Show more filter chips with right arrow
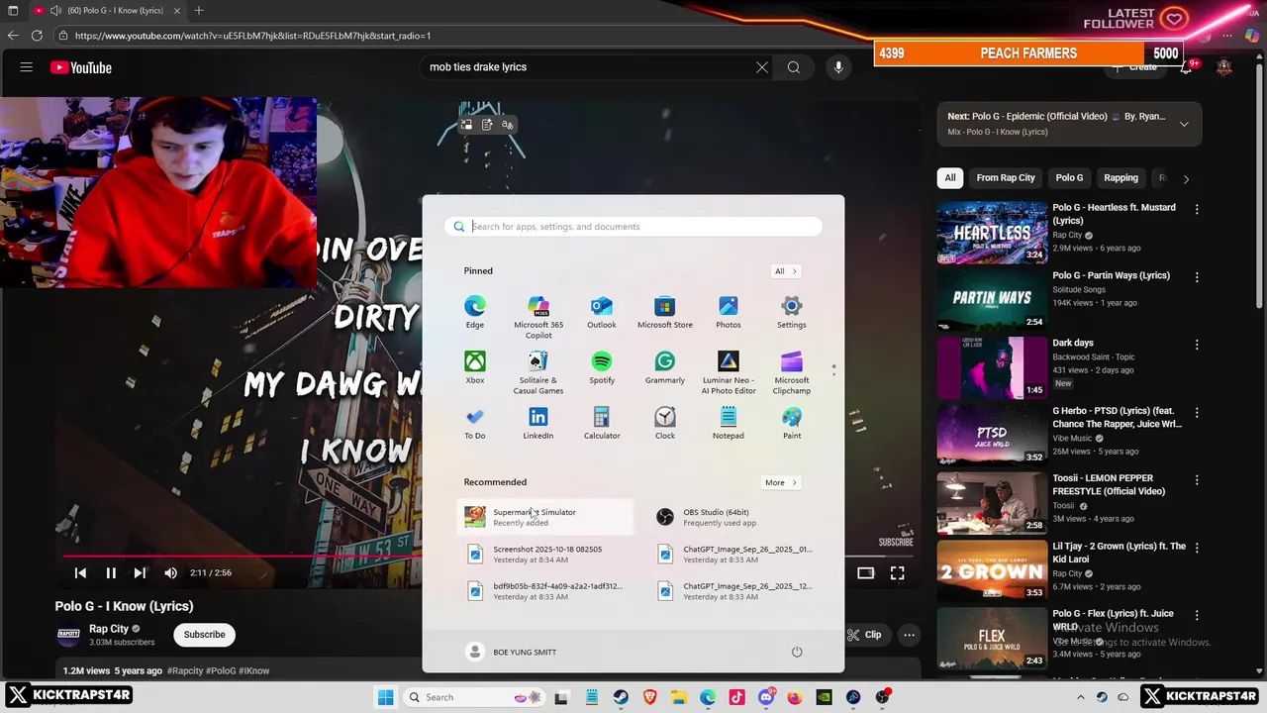 (x=1186, y=178)
